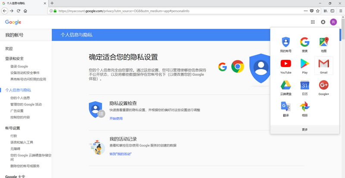The width and height of the screenshot is (345, 178).
Task: Click 我的帐号 sidebar heading
Action: click(14, 35)
